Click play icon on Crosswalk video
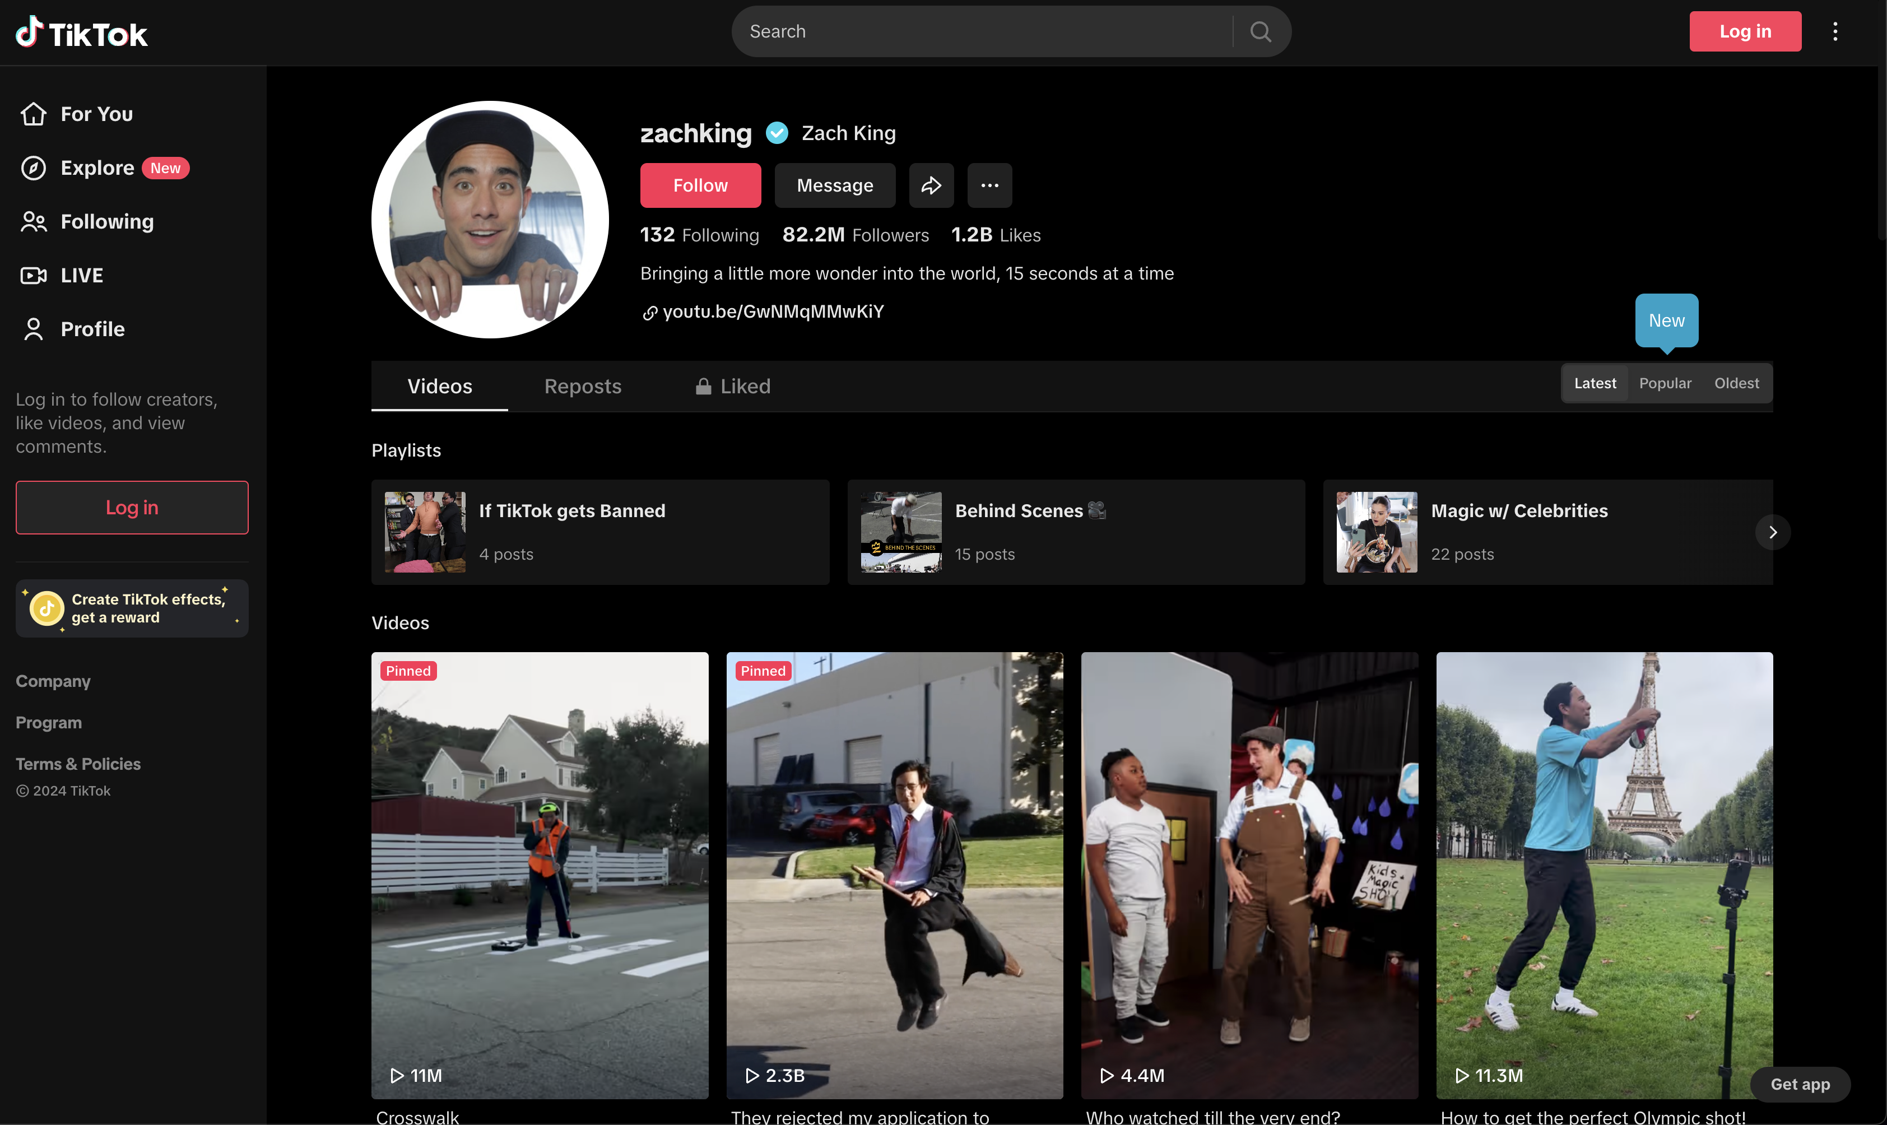 pos(397,1075)
